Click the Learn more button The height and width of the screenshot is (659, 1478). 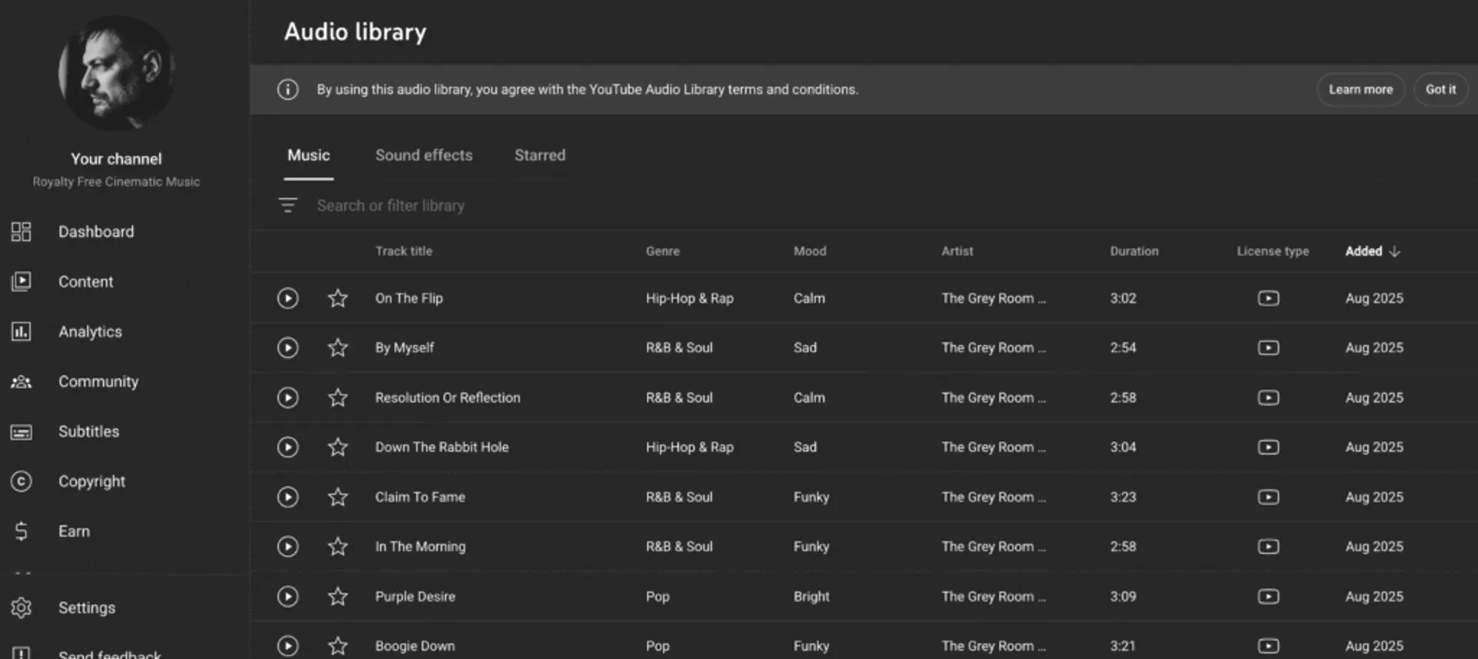click(x=1360, y=89)
